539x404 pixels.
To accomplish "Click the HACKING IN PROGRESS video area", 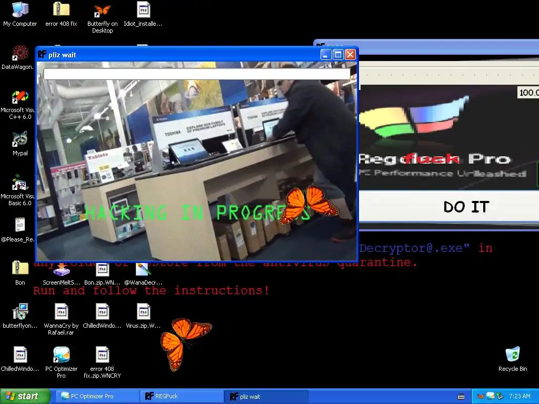I will point(197,161).
